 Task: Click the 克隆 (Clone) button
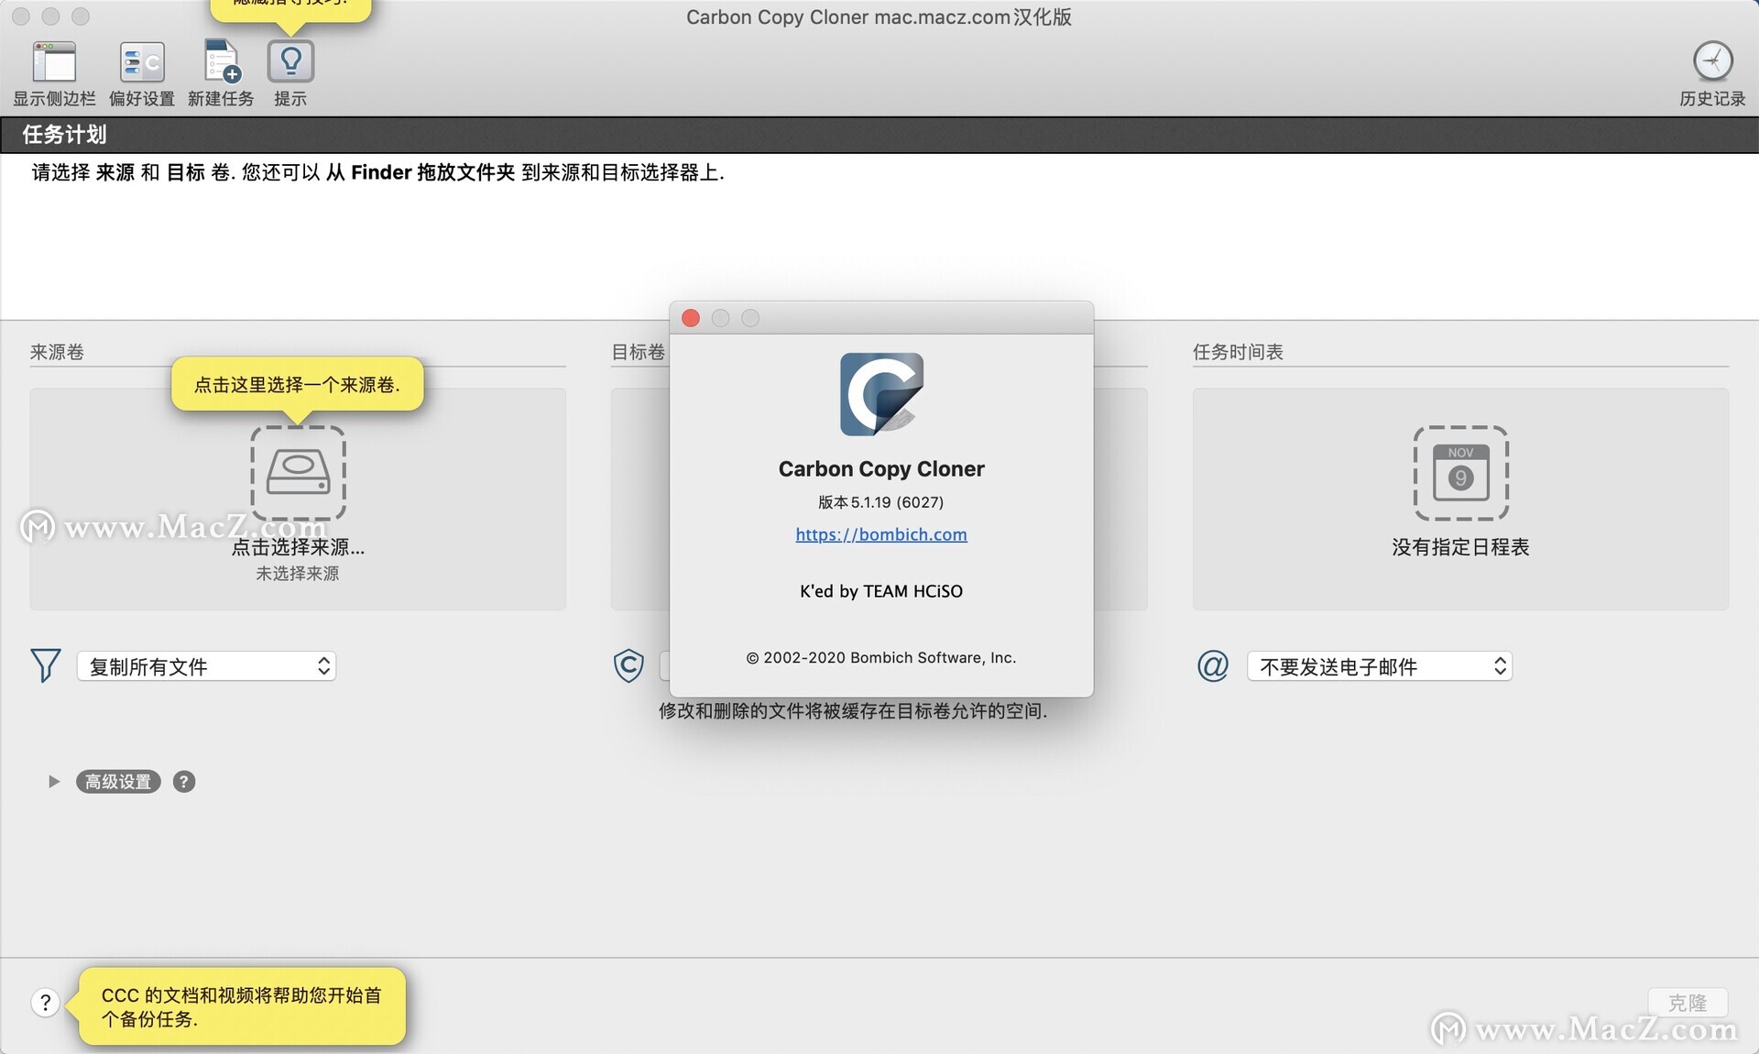[1688, 1003]
